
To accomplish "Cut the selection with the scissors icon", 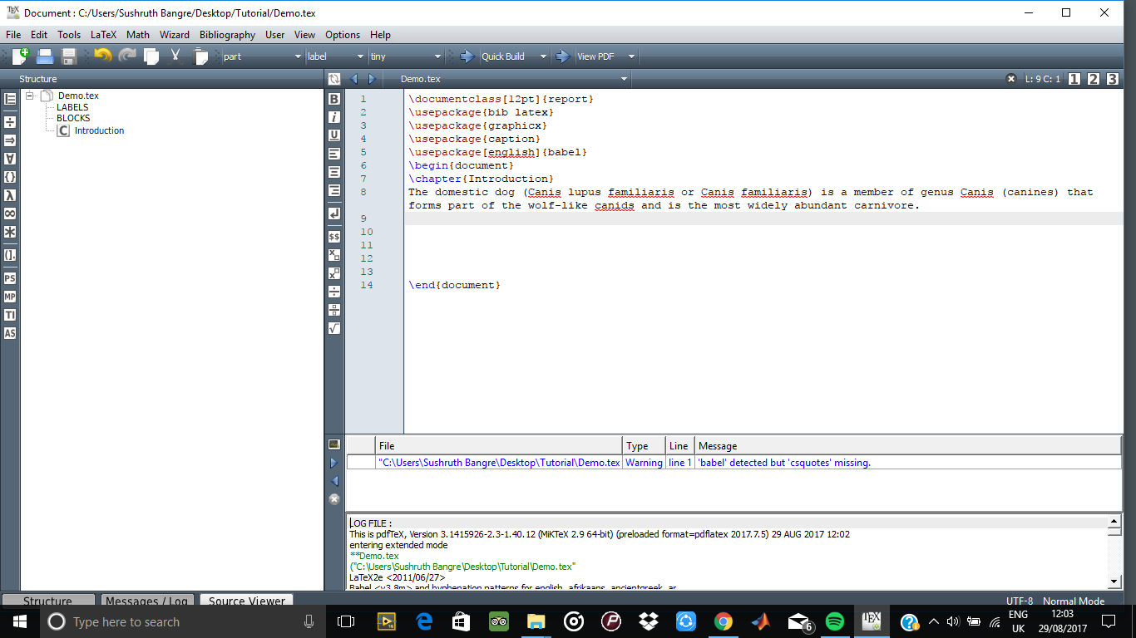I will pos(175,56).
